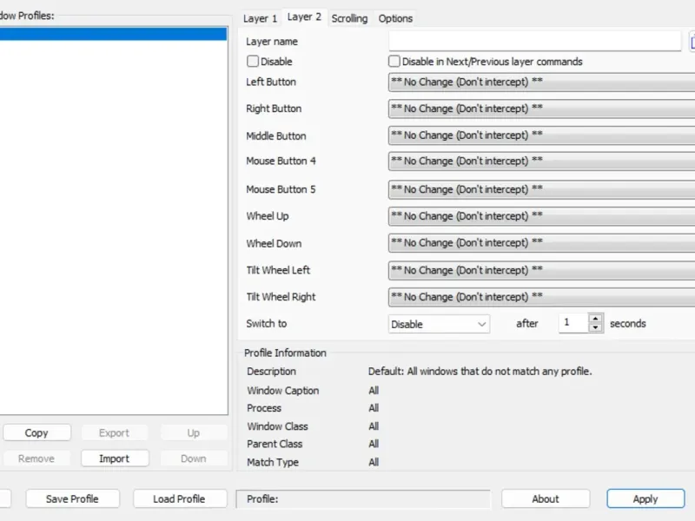Viewport: 695px width, 521px height.
Task: Open the Left Button action dropdown
Action: pyautogui.click(x=541, y=82)
